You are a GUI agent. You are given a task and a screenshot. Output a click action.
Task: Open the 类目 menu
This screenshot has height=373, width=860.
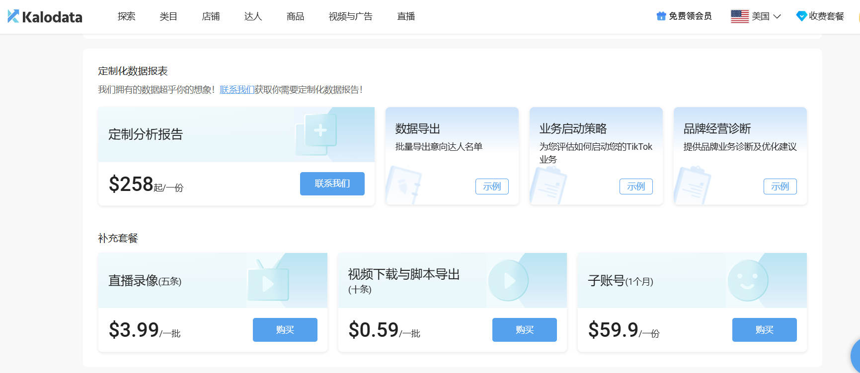click(168, 16)
